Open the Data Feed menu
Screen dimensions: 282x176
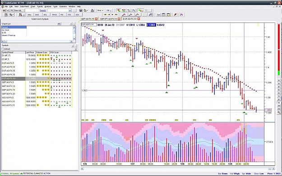(x=24, y=6)
